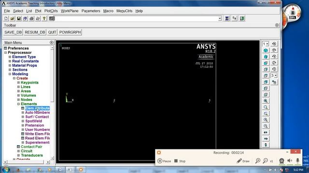Viewport: 309px width, 173px height.
Task: Open the Preferences tree item
Action: pyautogui.click(x=18, y=48)
